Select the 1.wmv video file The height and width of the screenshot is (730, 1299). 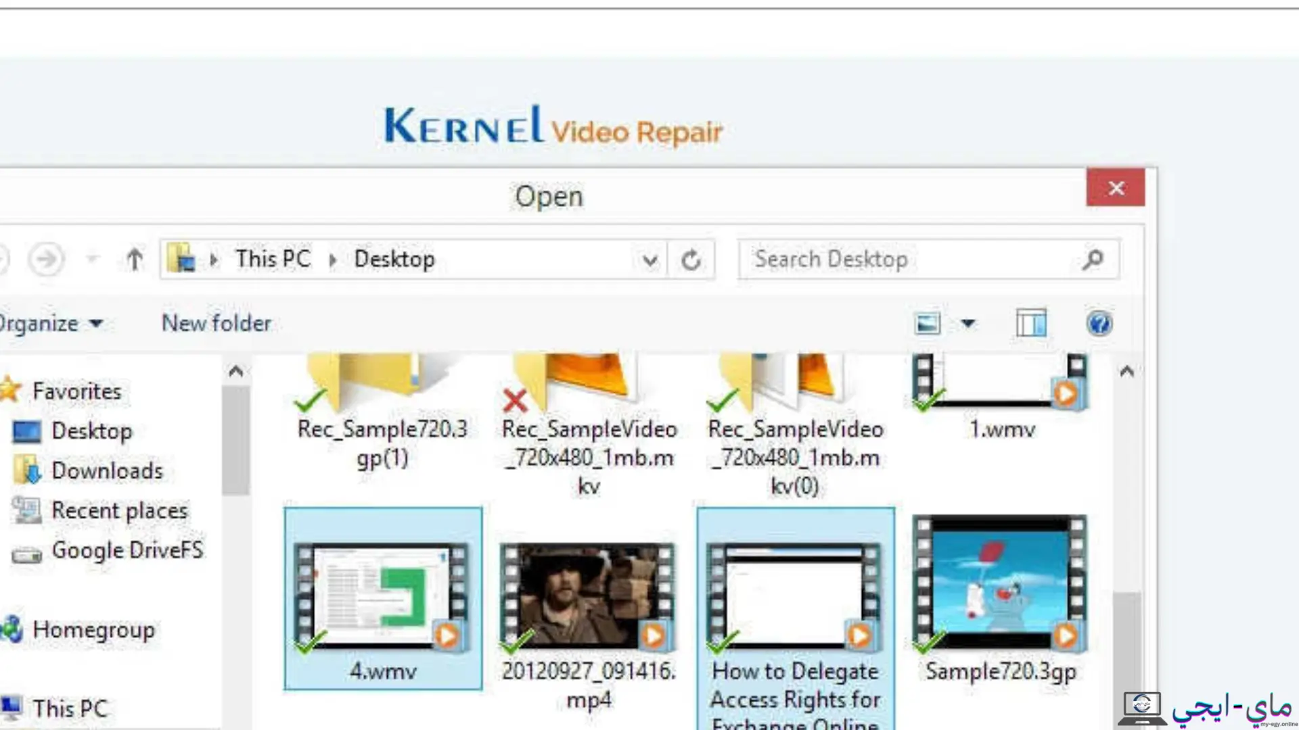pyautogui.click(x=1001, y=397)
